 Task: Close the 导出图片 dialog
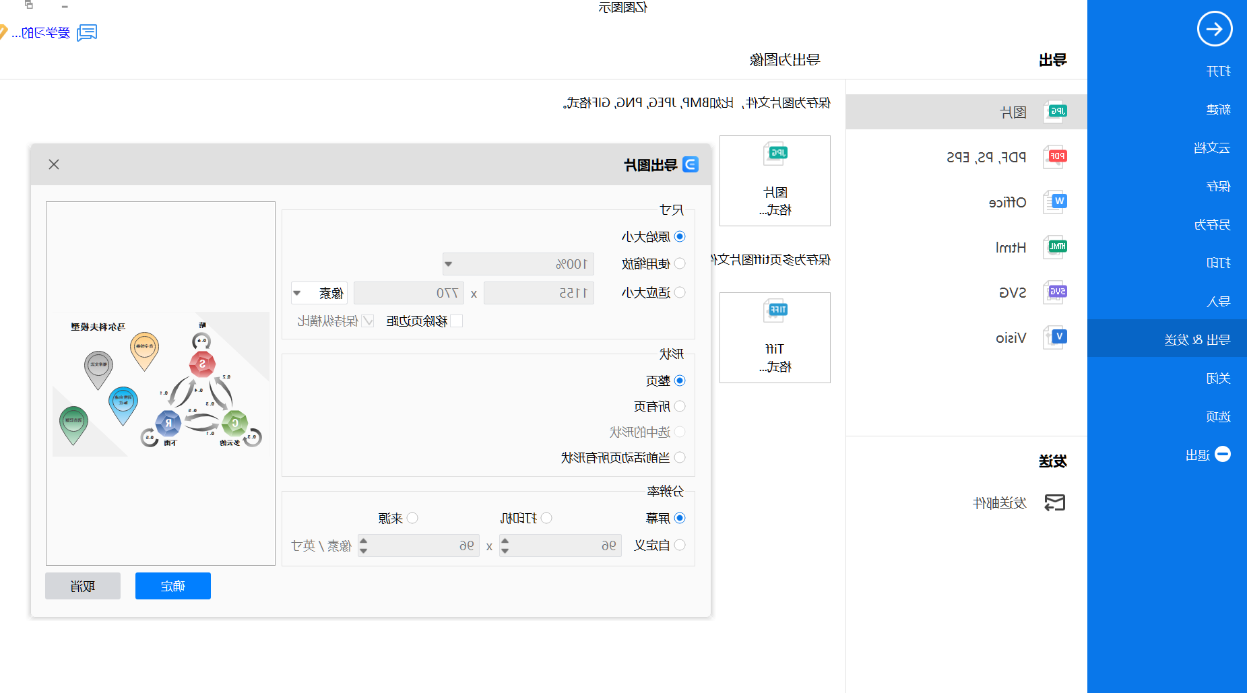(54, 164)
